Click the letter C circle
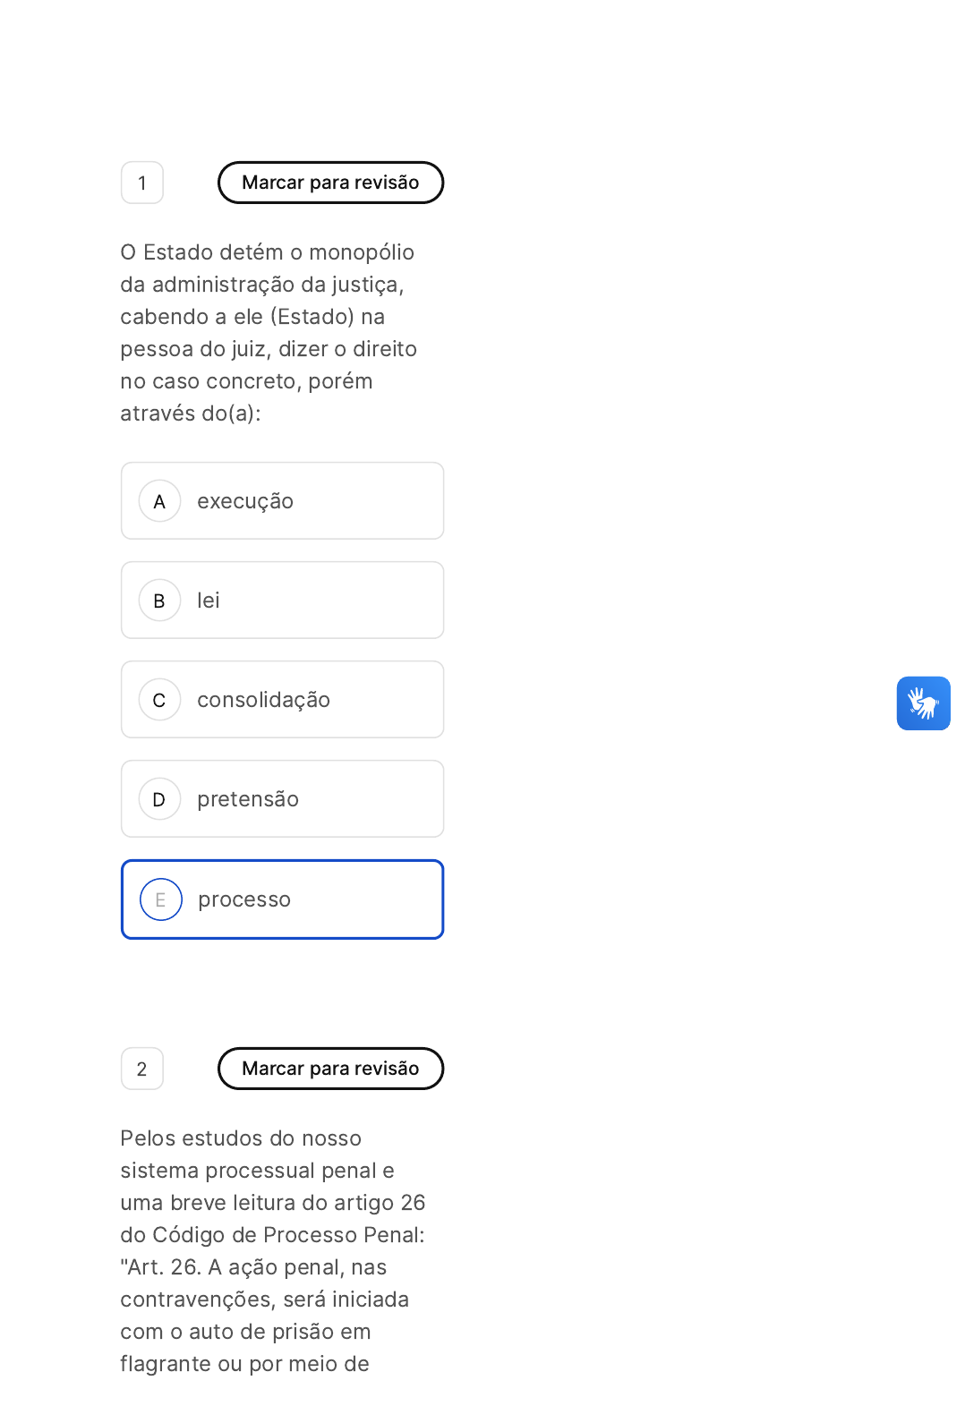The width and height of the screenshot is (965, 1406). (x=159, y=700)
